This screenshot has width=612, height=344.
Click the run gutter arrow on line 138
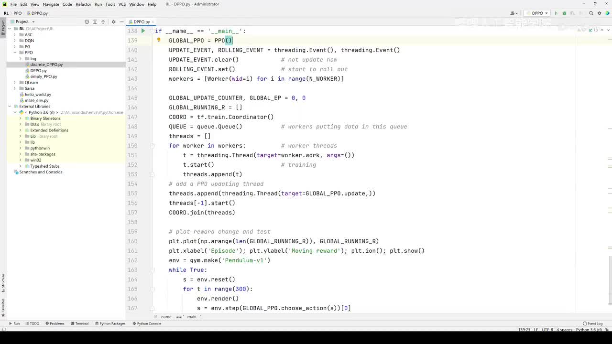tap(143, 31)
